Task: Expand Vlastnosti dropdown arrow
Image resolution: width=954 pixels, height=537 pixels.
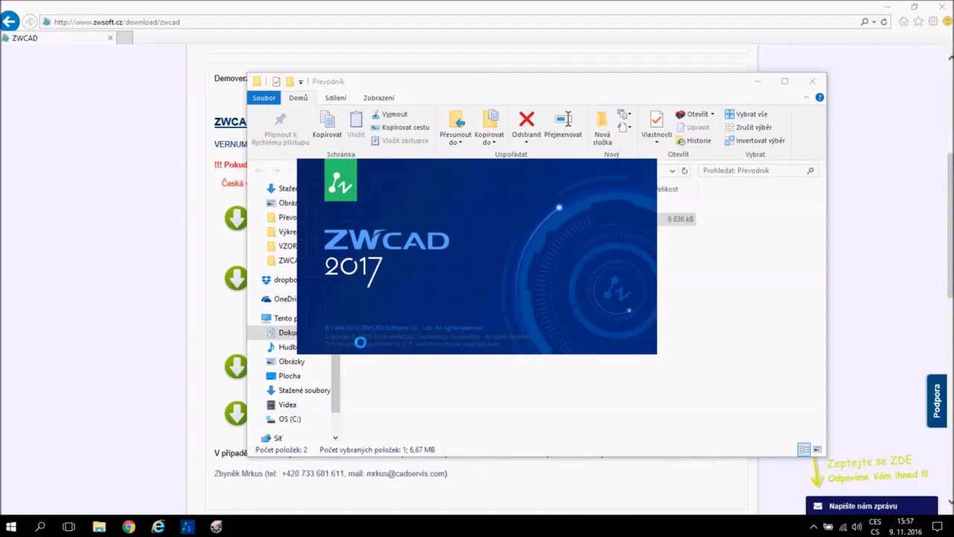Action: (657, 142)
